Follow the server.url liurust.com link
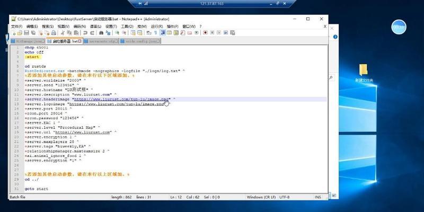Screen dimensions: 424x212 83,132
